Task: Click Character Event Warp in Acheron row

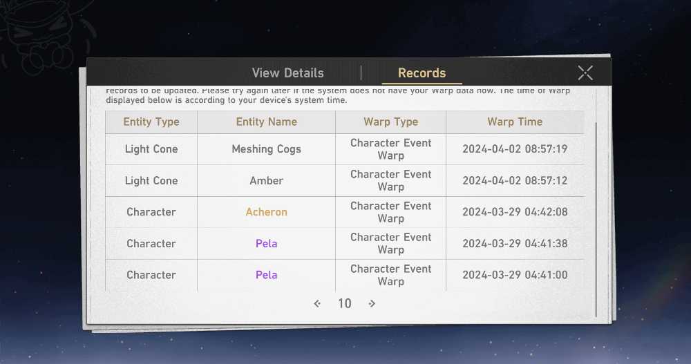Action: (391, 212)
